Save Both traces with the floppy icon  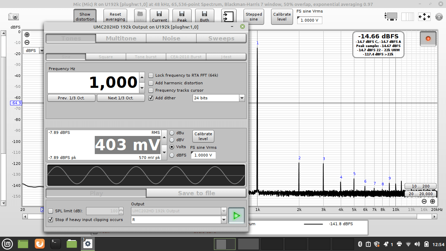[x=205, y=16]
